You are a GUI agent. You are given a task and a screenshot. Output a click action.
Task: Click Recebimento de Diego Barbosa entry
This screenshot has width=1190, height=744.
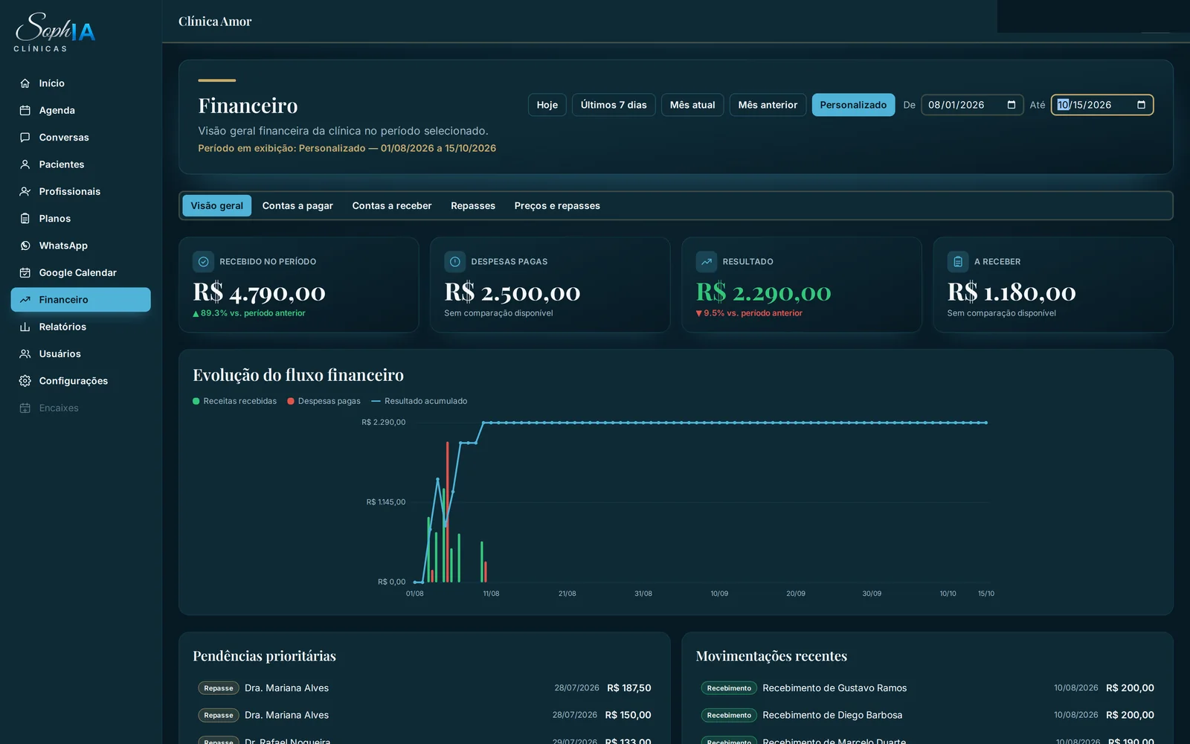[927, 715]
